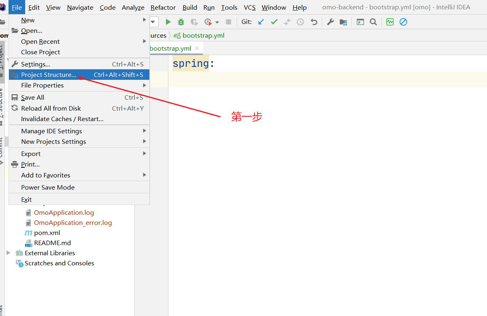Expand External Libraries tree node
This screenshot has width=487, height=316.
pyautogui.click(x=9, y=253)
